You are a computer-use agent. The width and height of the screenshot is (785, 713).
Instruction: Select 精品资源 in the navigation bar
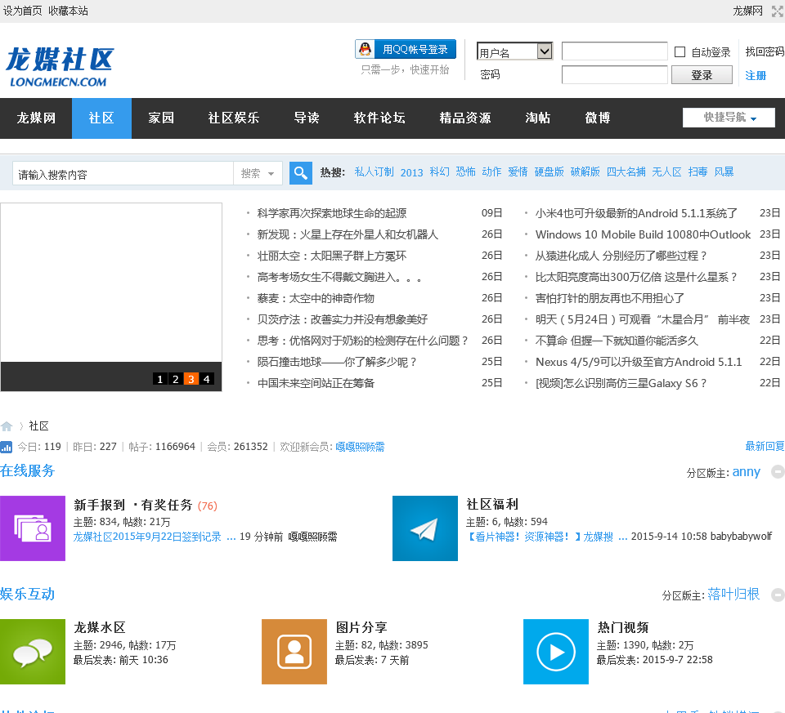tap(465, 118)
